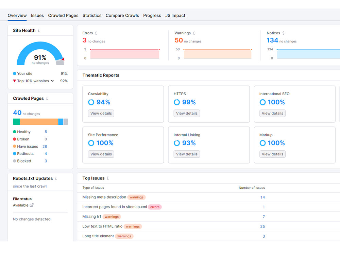
Task: Click the orange Have issues bar segment
Action: click(x=39, y=122)
